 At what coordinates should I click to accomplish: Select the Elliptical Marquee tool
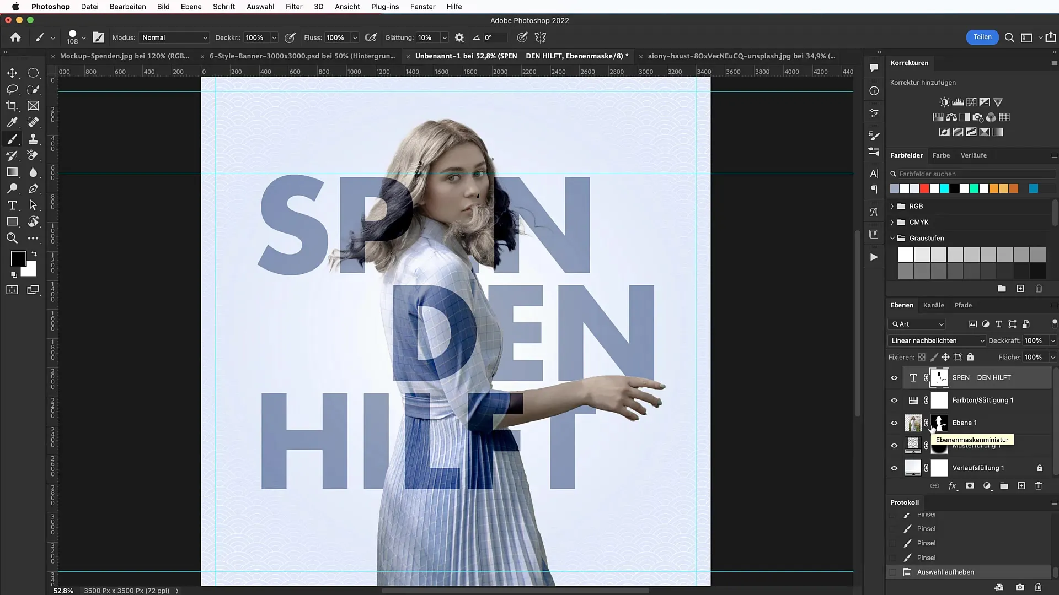[33, 73]
